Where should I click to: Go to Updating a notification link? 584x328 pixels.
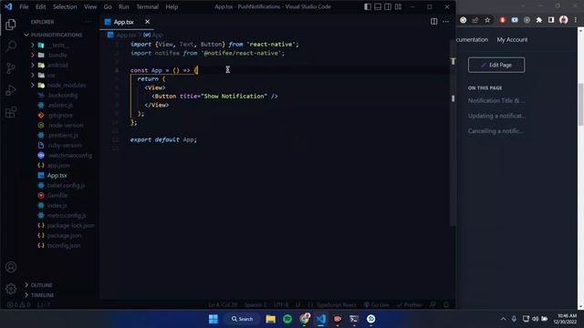click(x=496, y=116)
